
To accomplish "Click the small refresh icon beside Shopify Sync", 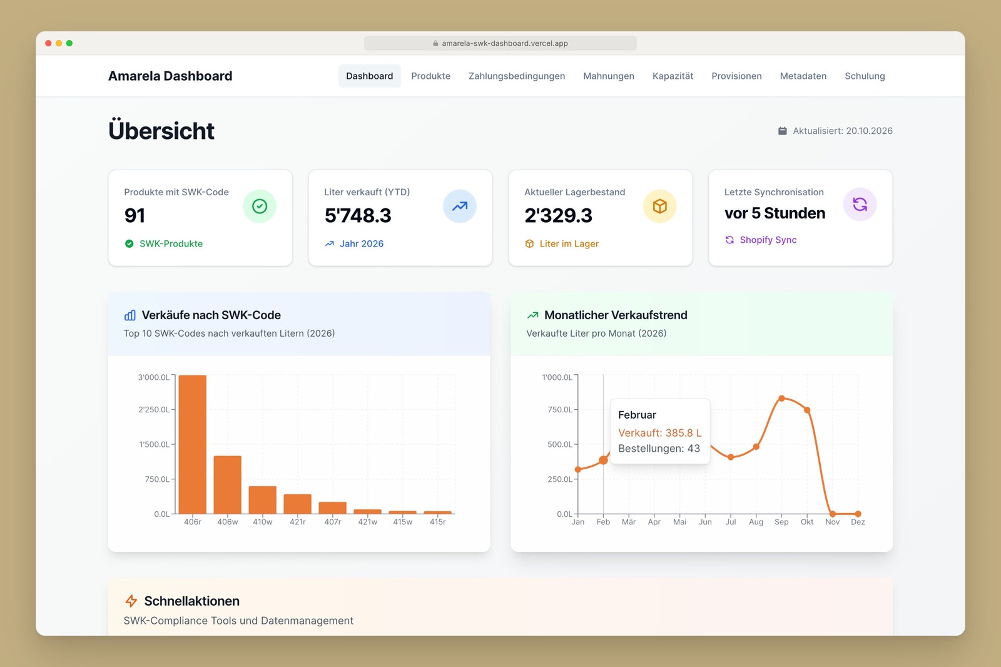I will pos(729,240).
